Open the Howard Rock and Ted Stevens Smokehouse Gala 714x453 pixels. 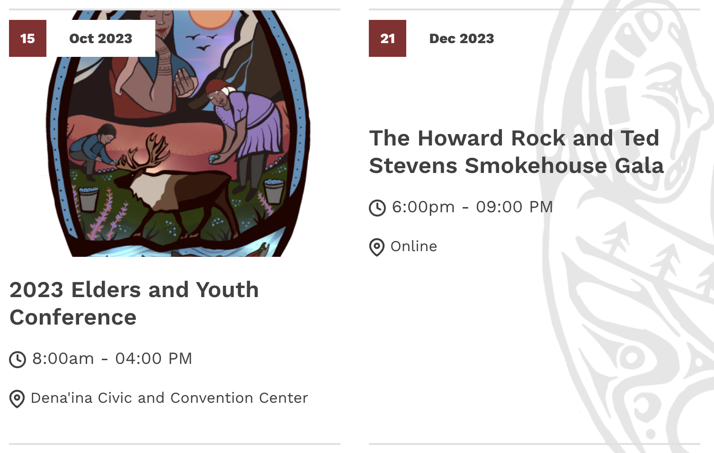click(516, 152)
